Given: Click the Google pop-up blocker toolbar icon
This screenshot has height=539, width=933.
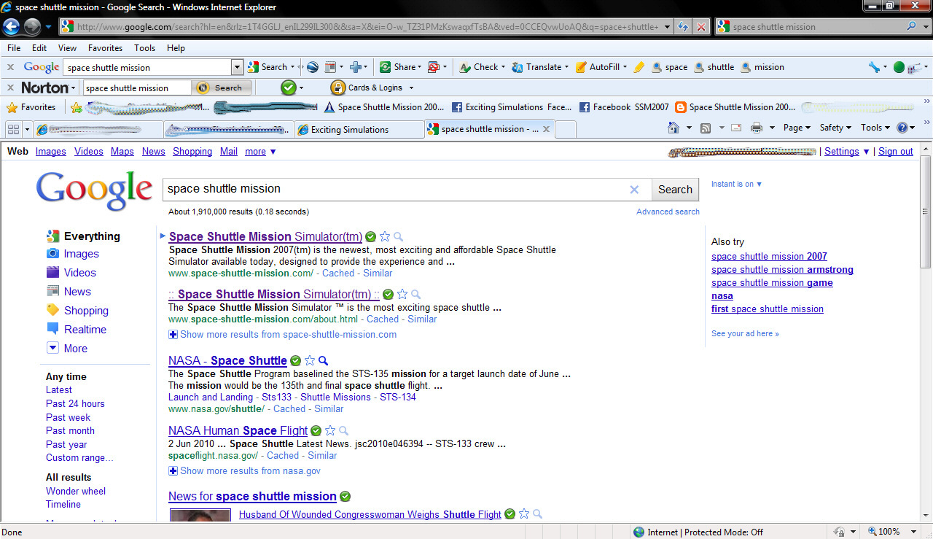Looking at the screenshot, I should (433, 67).
